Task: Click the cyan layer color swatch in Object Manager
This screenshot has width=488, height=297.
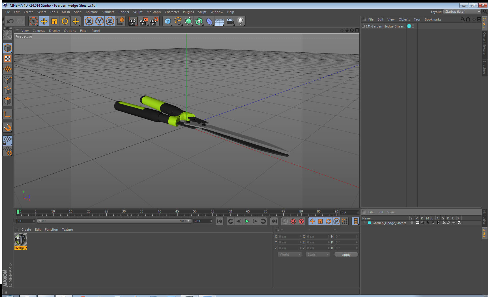Action: (x=409, y=26)
